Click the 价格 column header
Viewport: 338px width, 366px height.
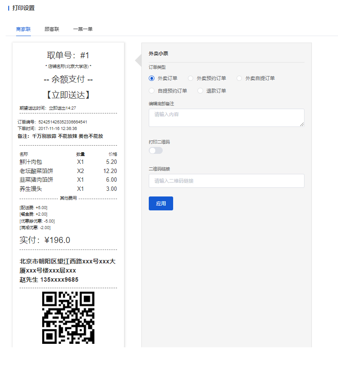(113, 154)
